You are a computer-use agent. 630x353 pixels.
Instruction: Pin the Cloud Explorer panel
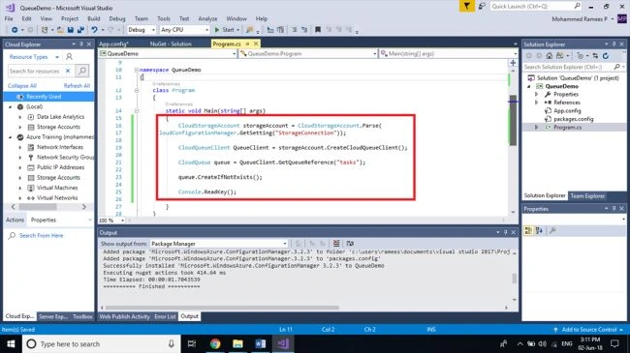[x=81, y=44]
